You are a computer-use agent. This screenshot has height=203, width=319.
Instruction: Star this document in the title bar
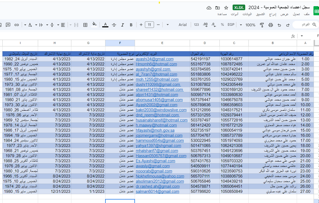pos(226,8)
